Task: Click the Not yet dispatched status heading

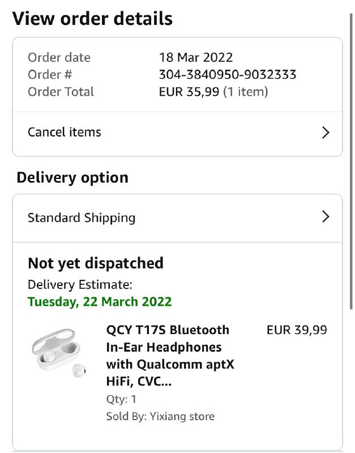Action: [96, 263]
